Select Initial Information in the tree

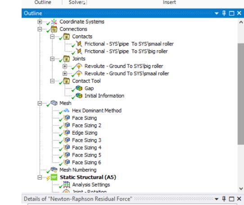[104, 96]
